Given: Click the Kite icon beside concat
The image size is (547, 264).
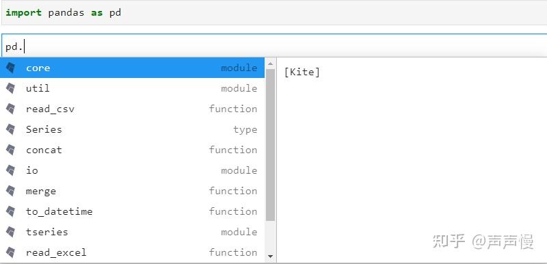Looking at the screenshot, I should [11, 150].
